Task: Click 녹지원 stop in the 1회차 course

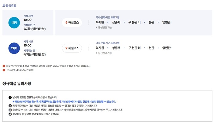Action: click(x=100, y=22)
